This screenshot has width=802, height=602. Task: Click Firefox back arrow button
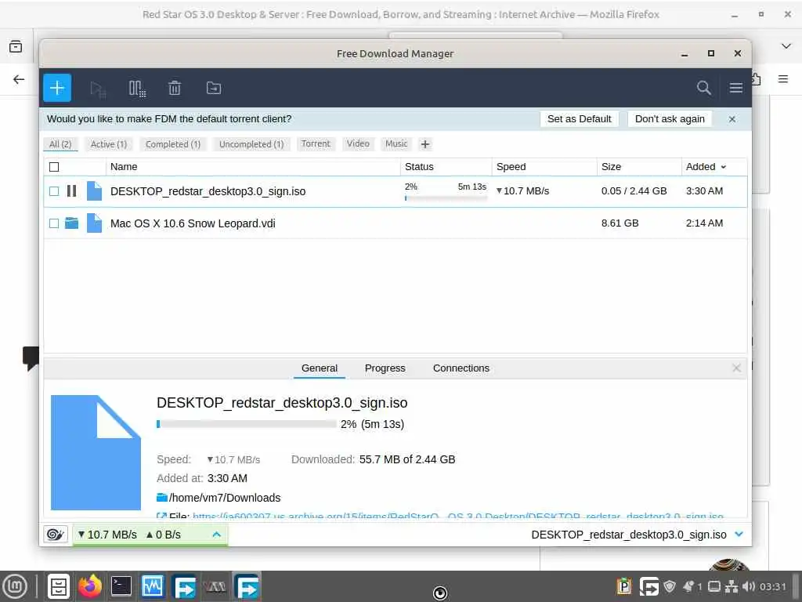[19, 79]
